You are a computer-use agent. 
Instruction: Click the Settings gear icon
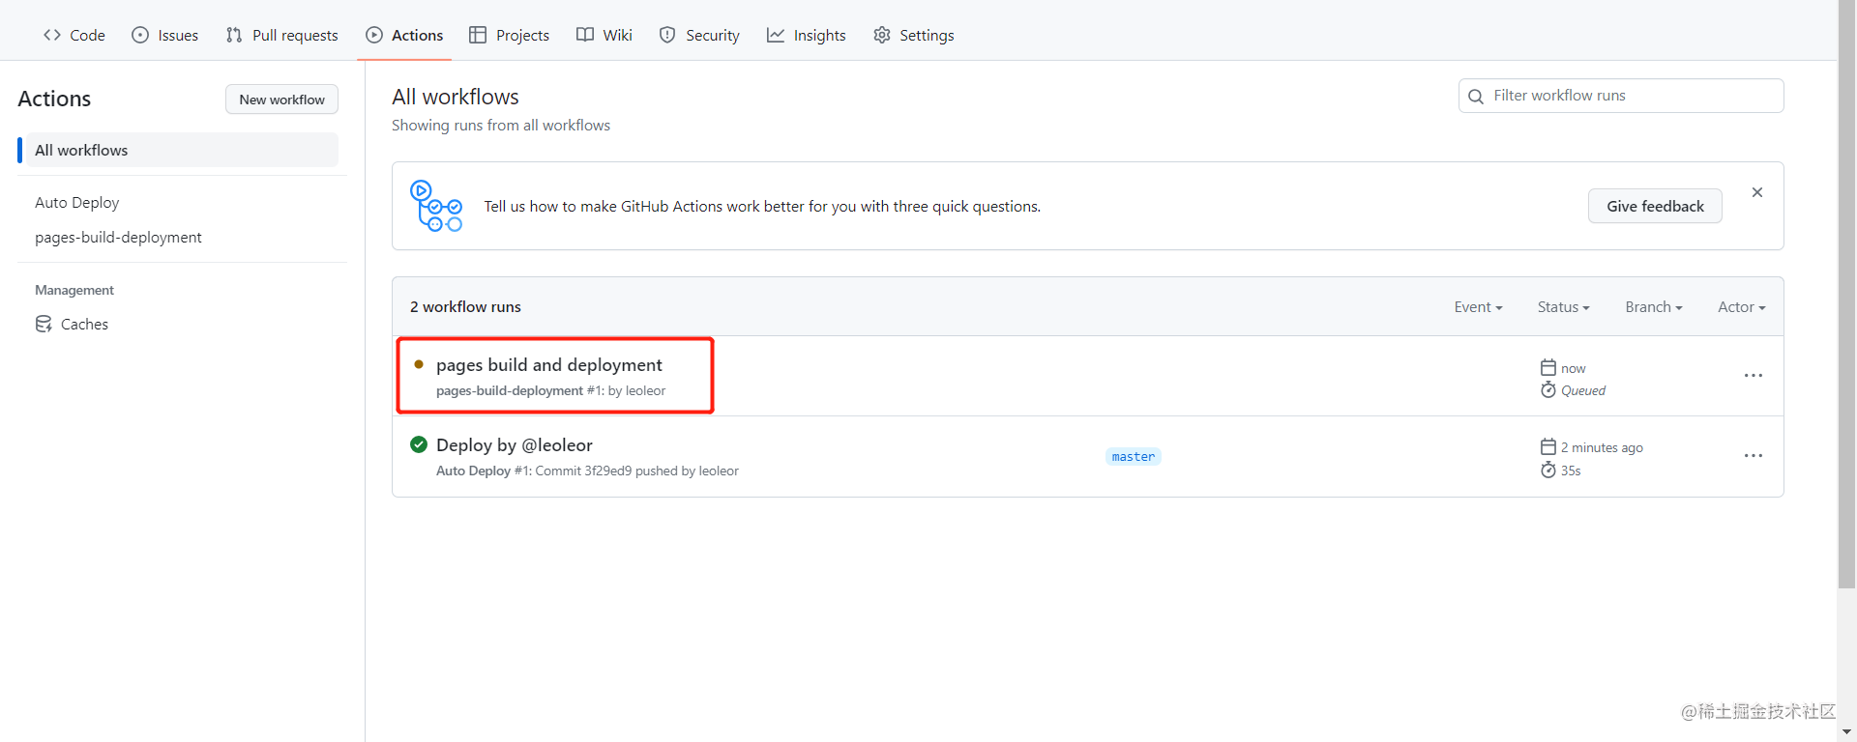coord(882,35)
